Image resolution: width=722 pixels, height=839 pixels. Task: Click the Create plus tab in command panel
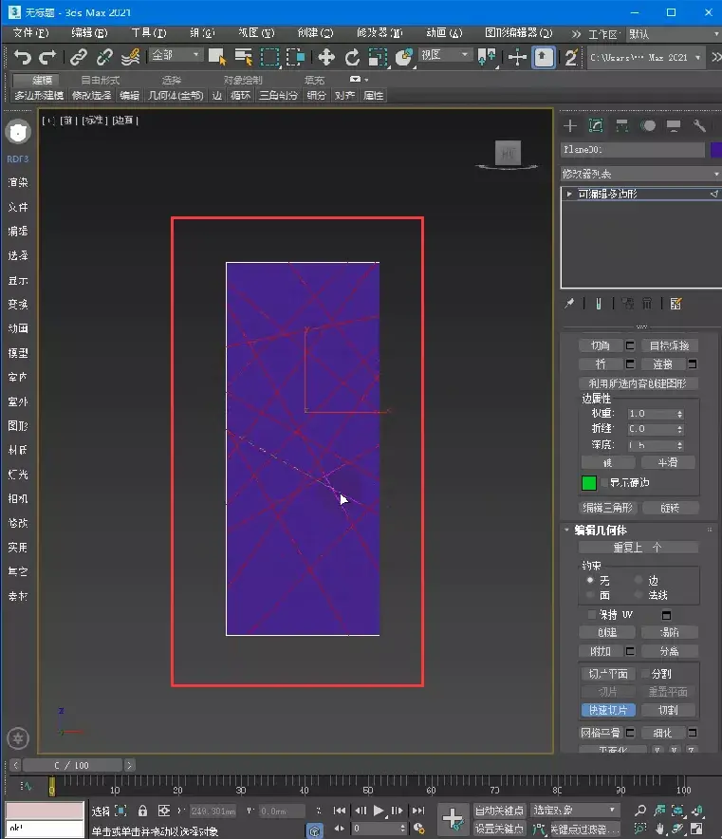point(570,125)
